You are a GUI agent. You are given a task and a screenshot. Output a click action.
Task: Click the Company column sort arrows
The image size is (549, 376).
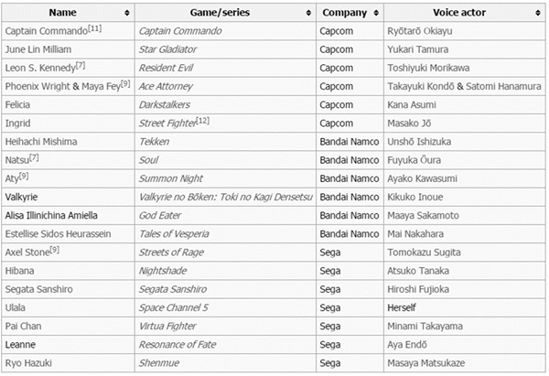click(374, 14)
